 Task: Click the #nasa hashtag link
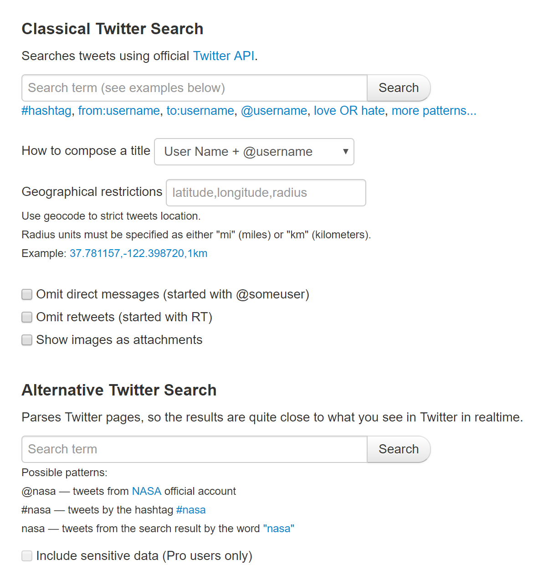click(x=191, y=510)
